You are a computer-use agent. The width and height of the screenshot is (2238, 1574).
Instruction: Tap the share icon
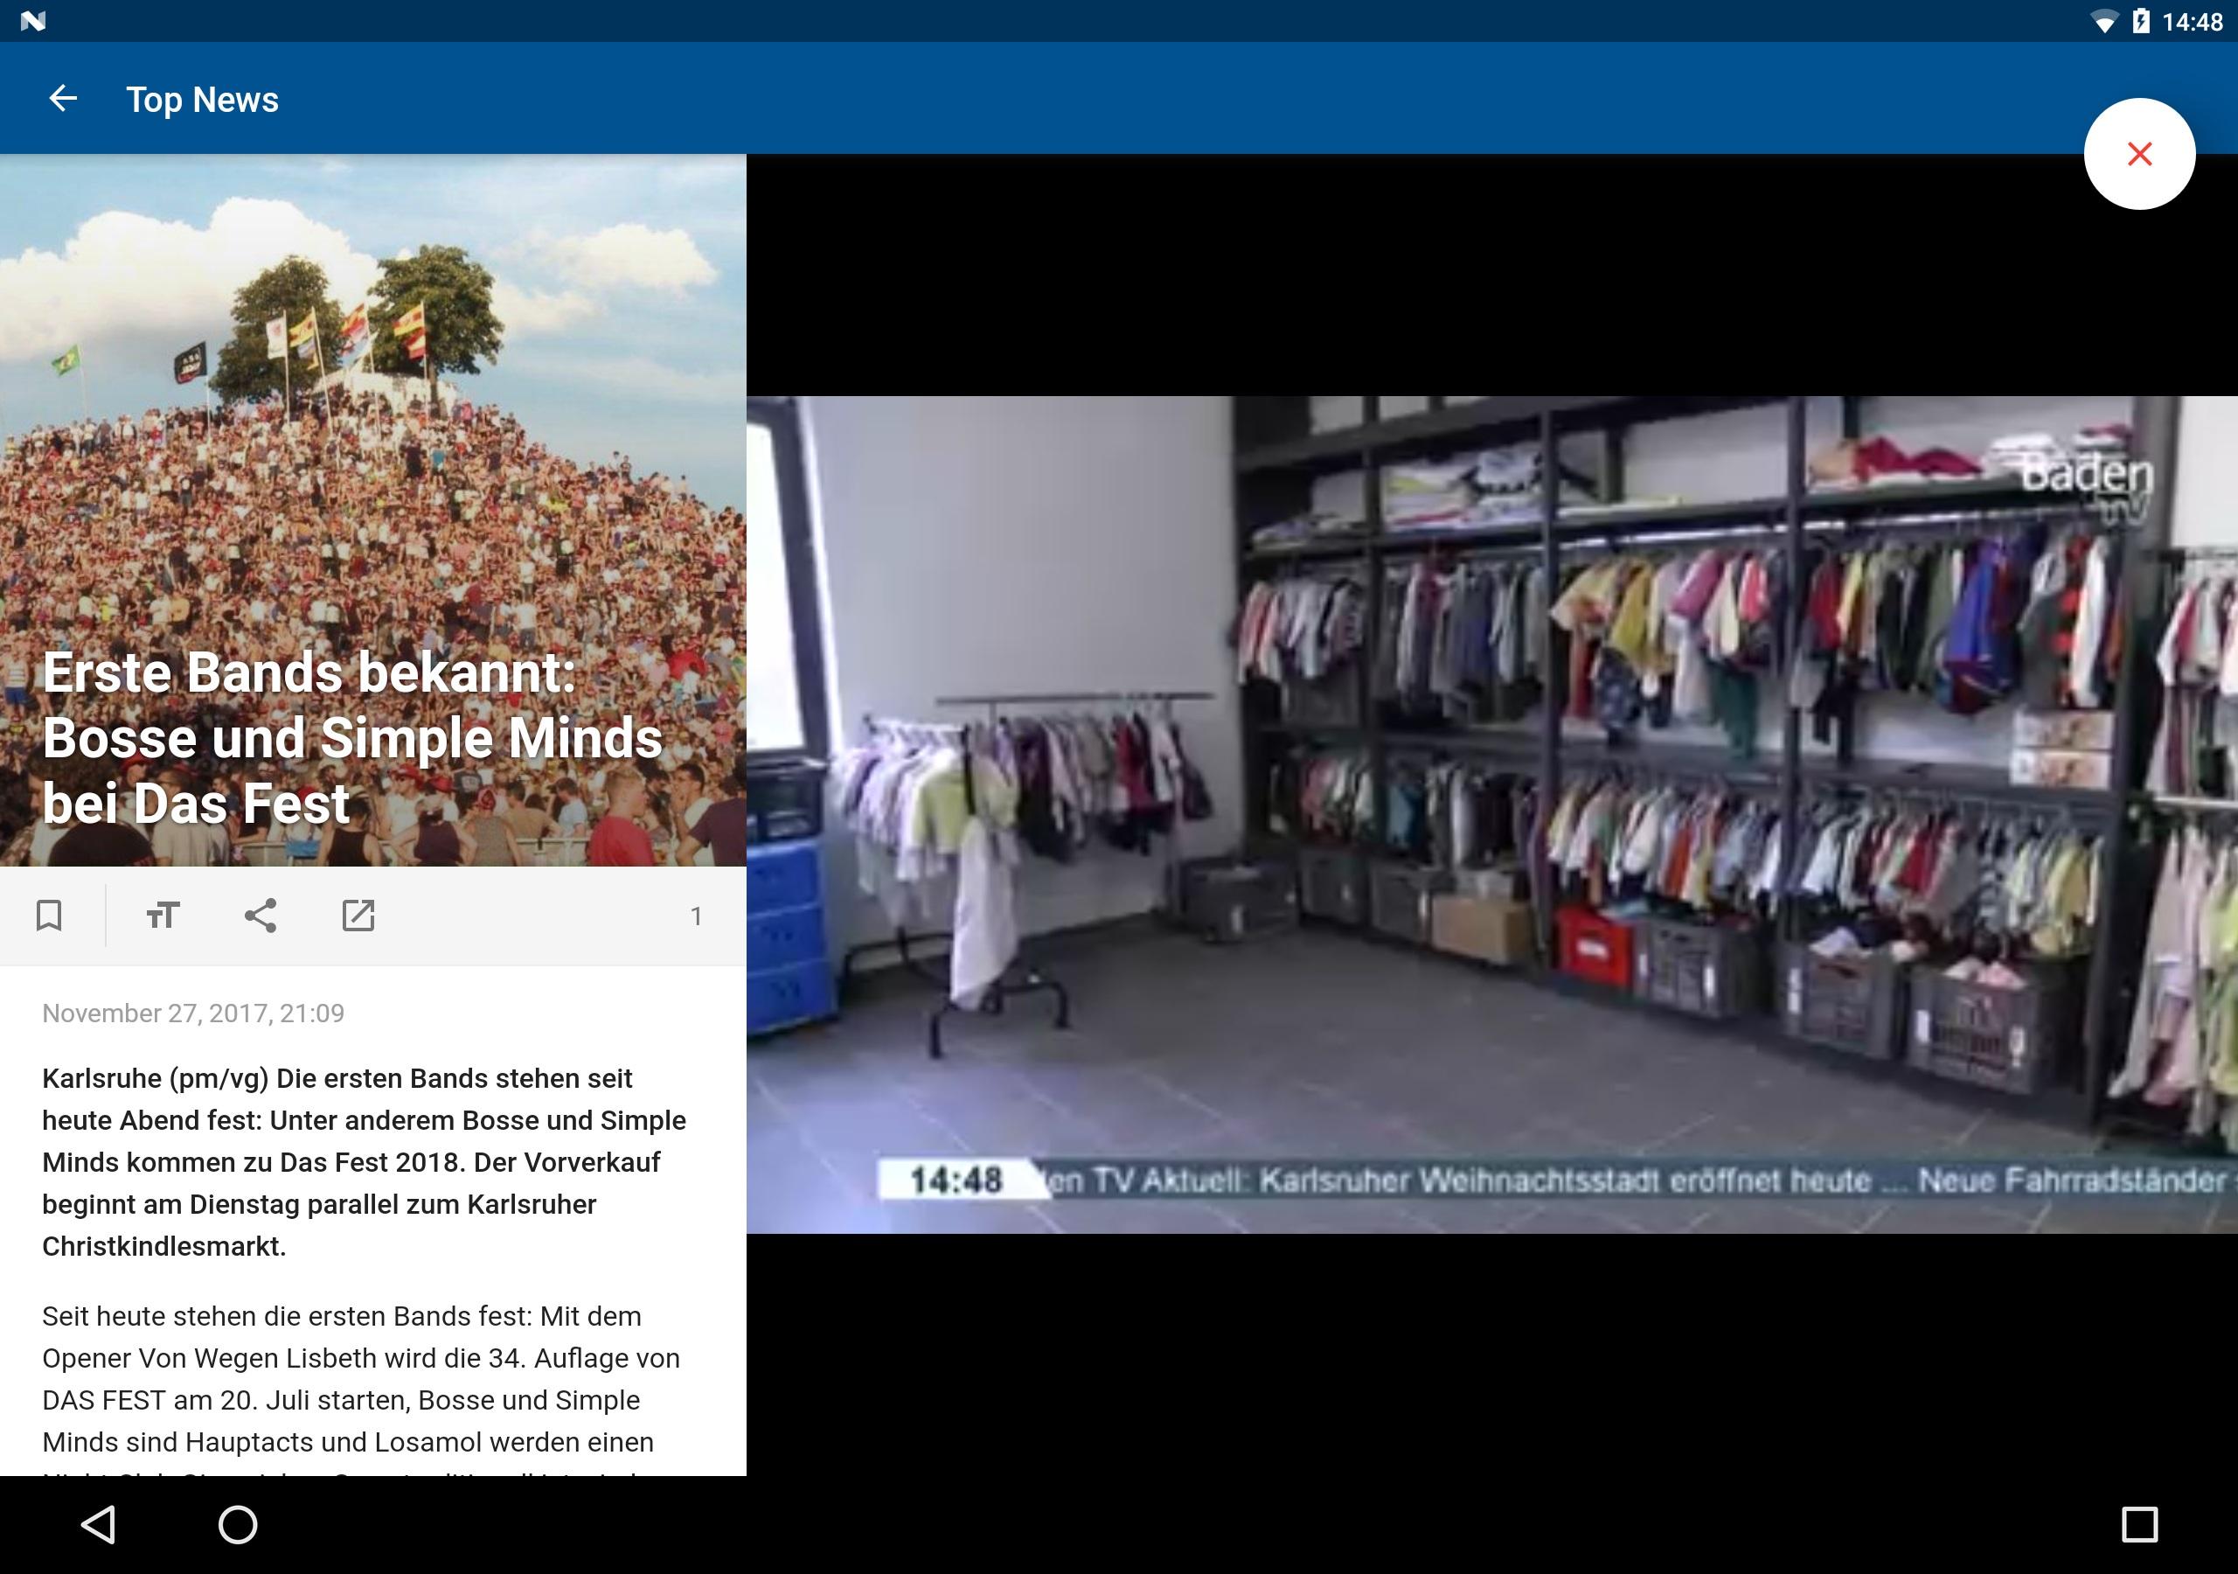[261, 916]
